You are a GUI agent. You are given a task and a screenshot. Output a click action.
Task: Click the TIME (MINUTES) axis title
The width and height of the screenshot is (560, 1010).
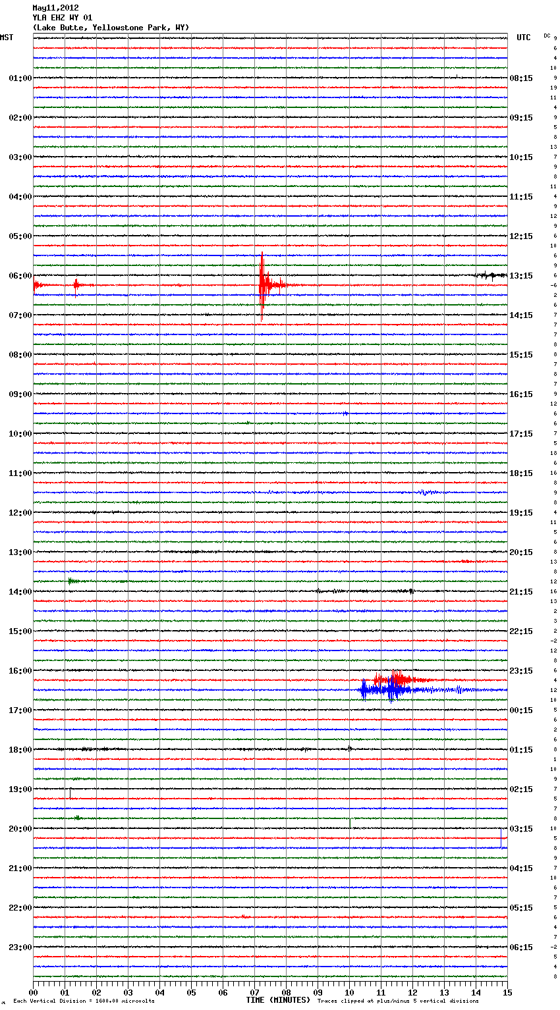coord(278,1000)
